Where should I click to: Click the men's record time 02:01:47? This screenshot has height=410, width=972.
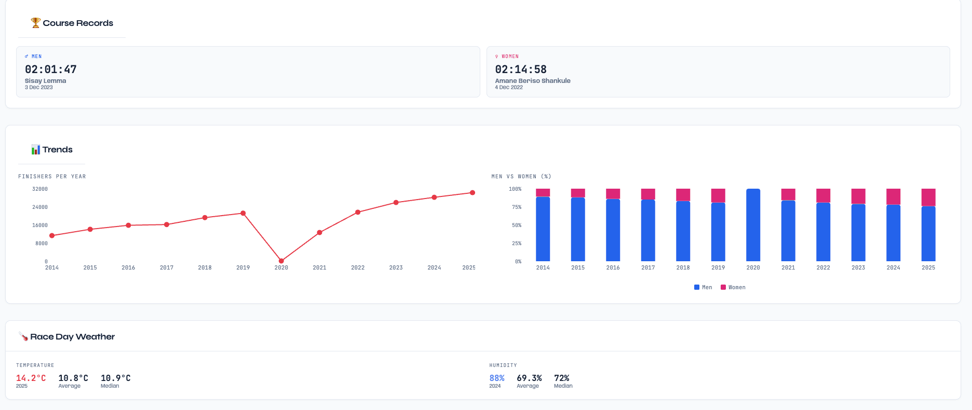coord(51,69)
